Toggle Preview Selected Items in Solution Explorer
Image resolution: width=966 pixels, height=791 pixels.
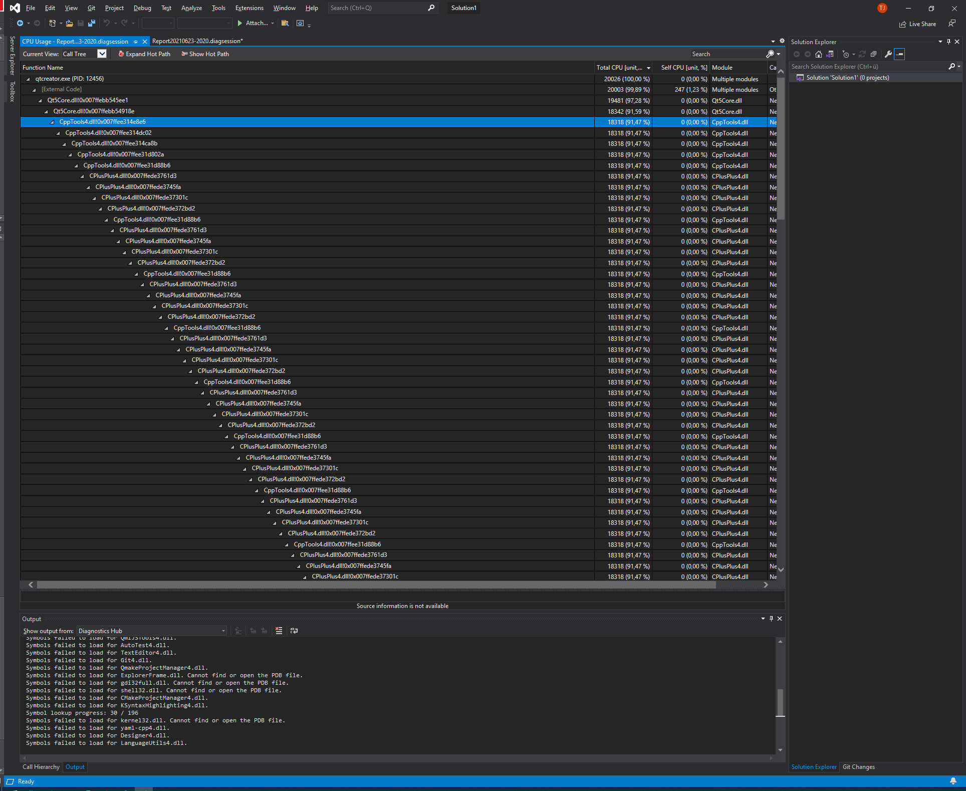click(899, 54)
